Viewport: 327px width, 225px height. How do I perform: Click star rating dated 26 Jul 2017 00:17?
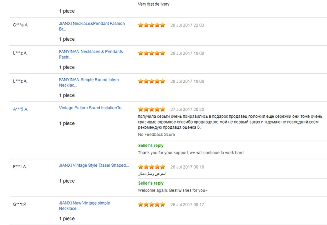pyautogui.click(x=152, y=205)
